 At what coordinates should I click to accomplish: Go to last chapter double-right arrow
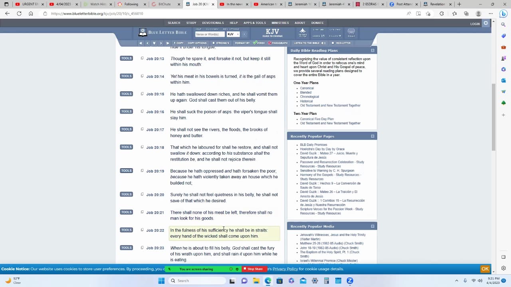167,43
